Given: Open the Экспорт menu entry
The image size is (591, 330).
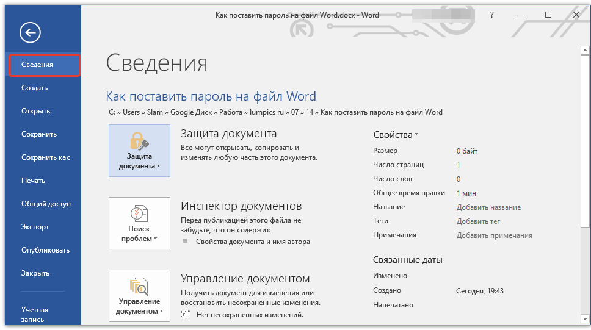Looking at the screenshot, I should pyautogui.click(x=35, y=227).
